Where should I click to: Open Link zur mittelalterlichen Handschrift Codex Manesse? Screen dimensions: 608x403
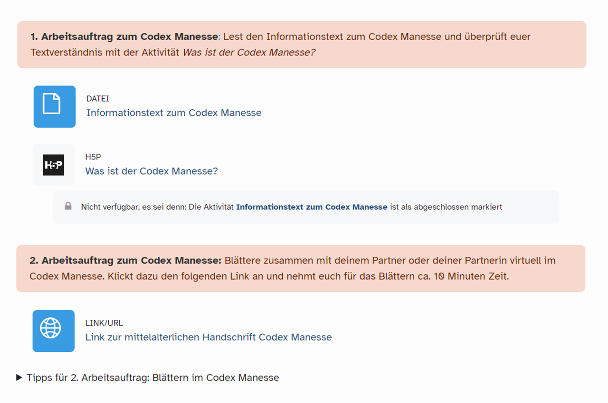pos(208,337)
